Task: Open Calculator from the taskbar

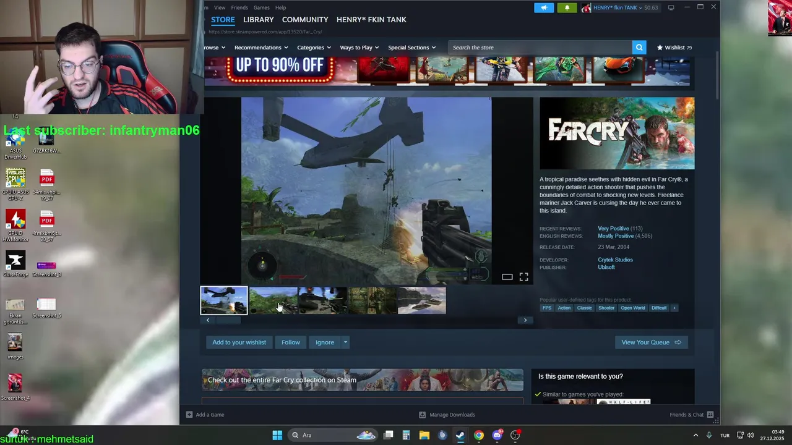Action: coord(406,435)
